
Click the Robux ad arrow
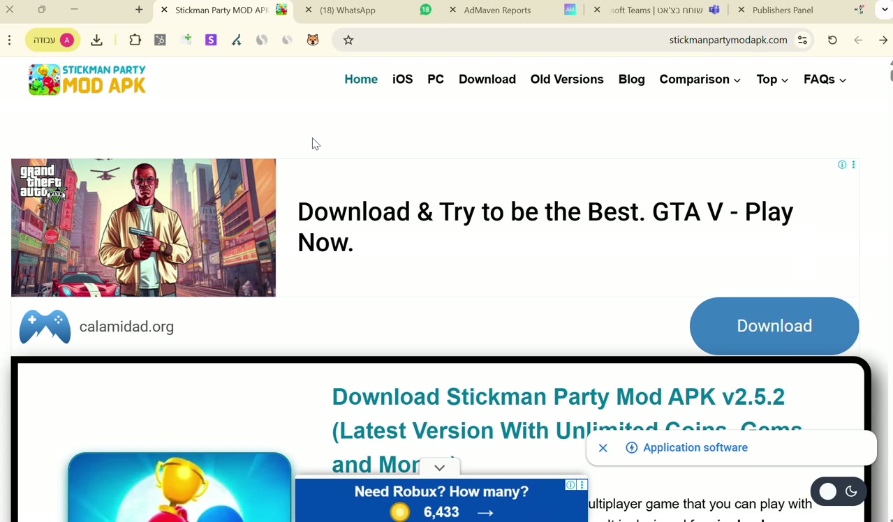tap(485, 513)
